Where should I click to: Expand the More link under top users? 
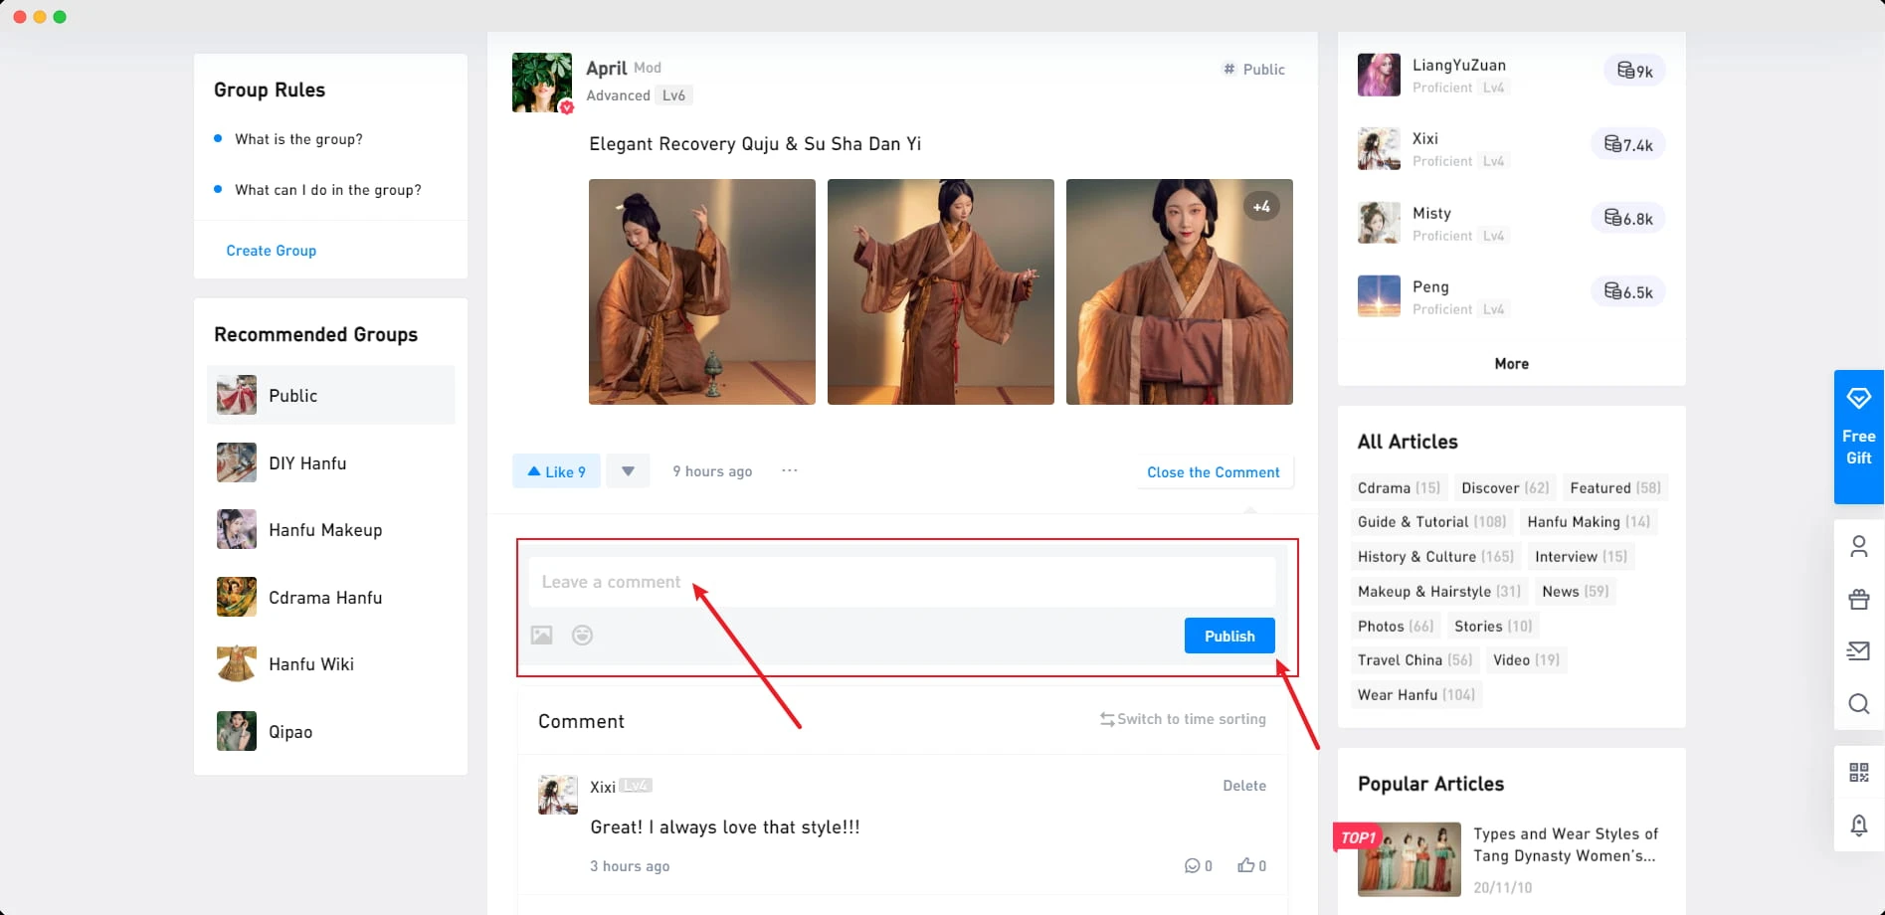1511,364
